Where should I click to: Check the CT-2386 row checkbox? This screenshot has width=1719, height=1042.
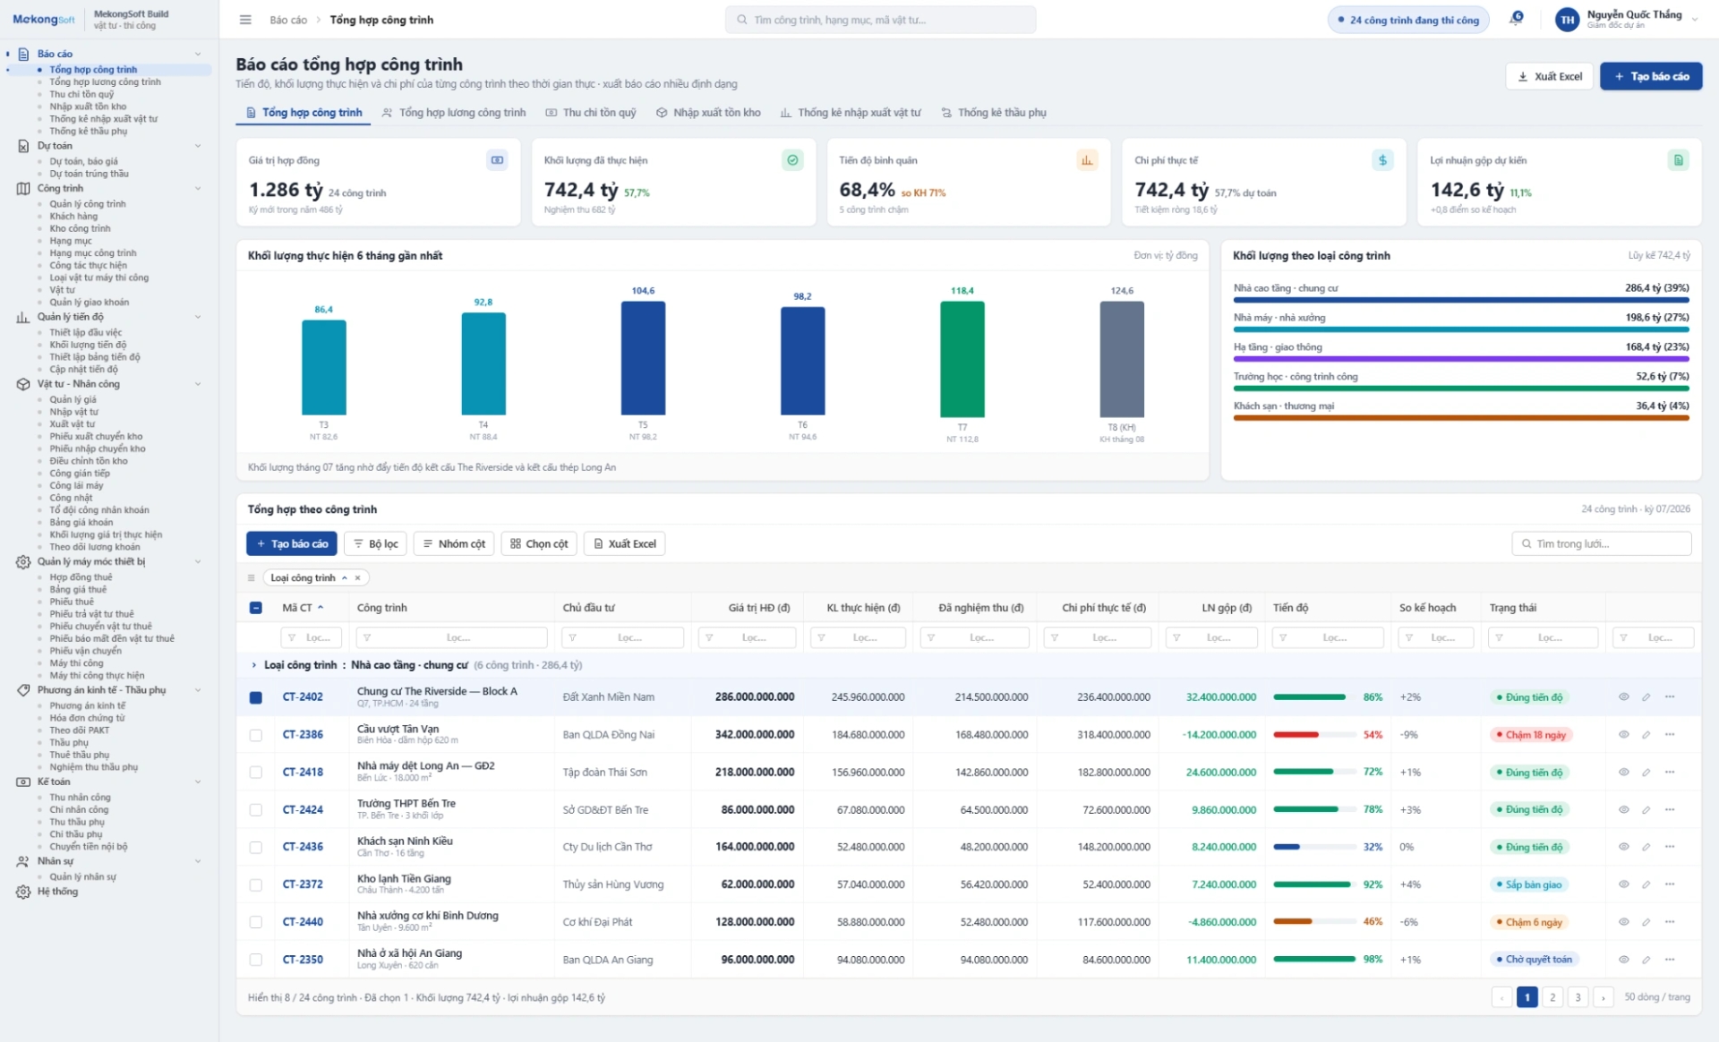(256, 735)
